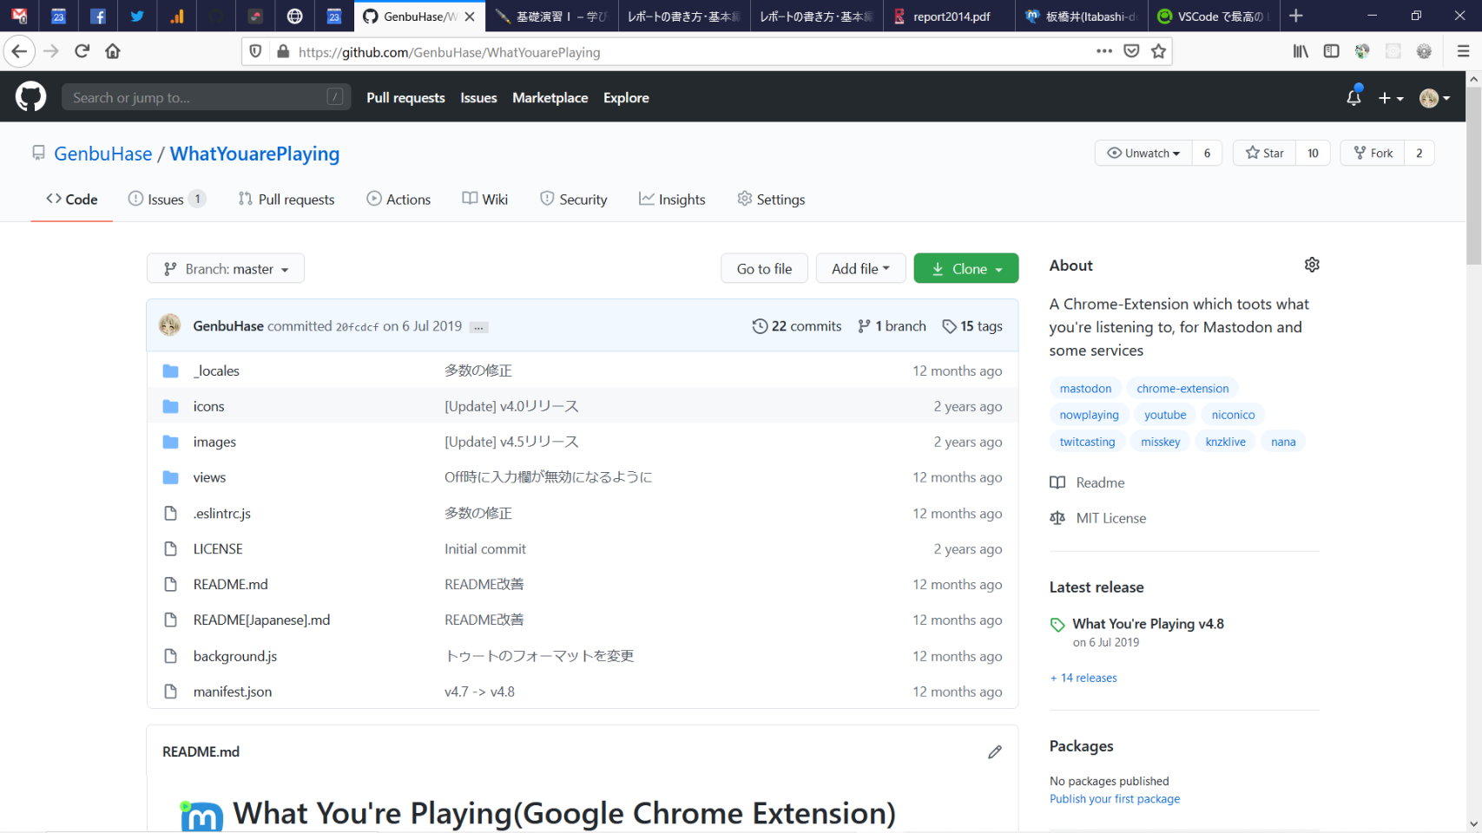Edit README with the pencil icon
The image size is (1482, 833).
click(x=994, y=752)
